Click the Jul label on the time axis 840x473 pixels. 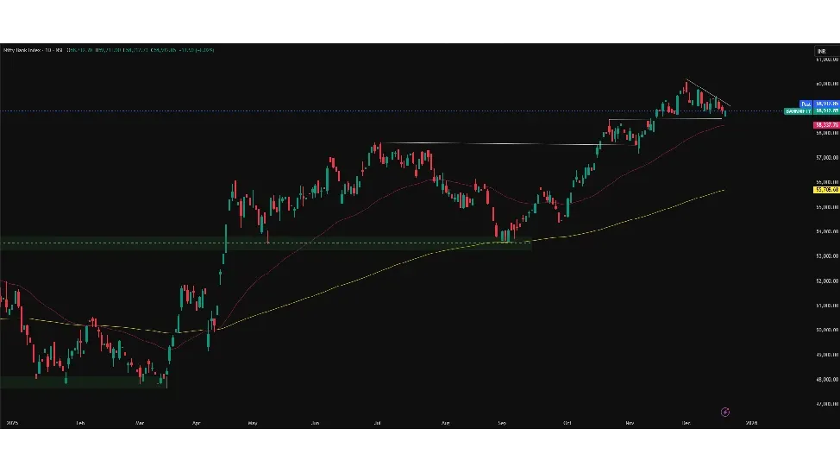[378, 423]
